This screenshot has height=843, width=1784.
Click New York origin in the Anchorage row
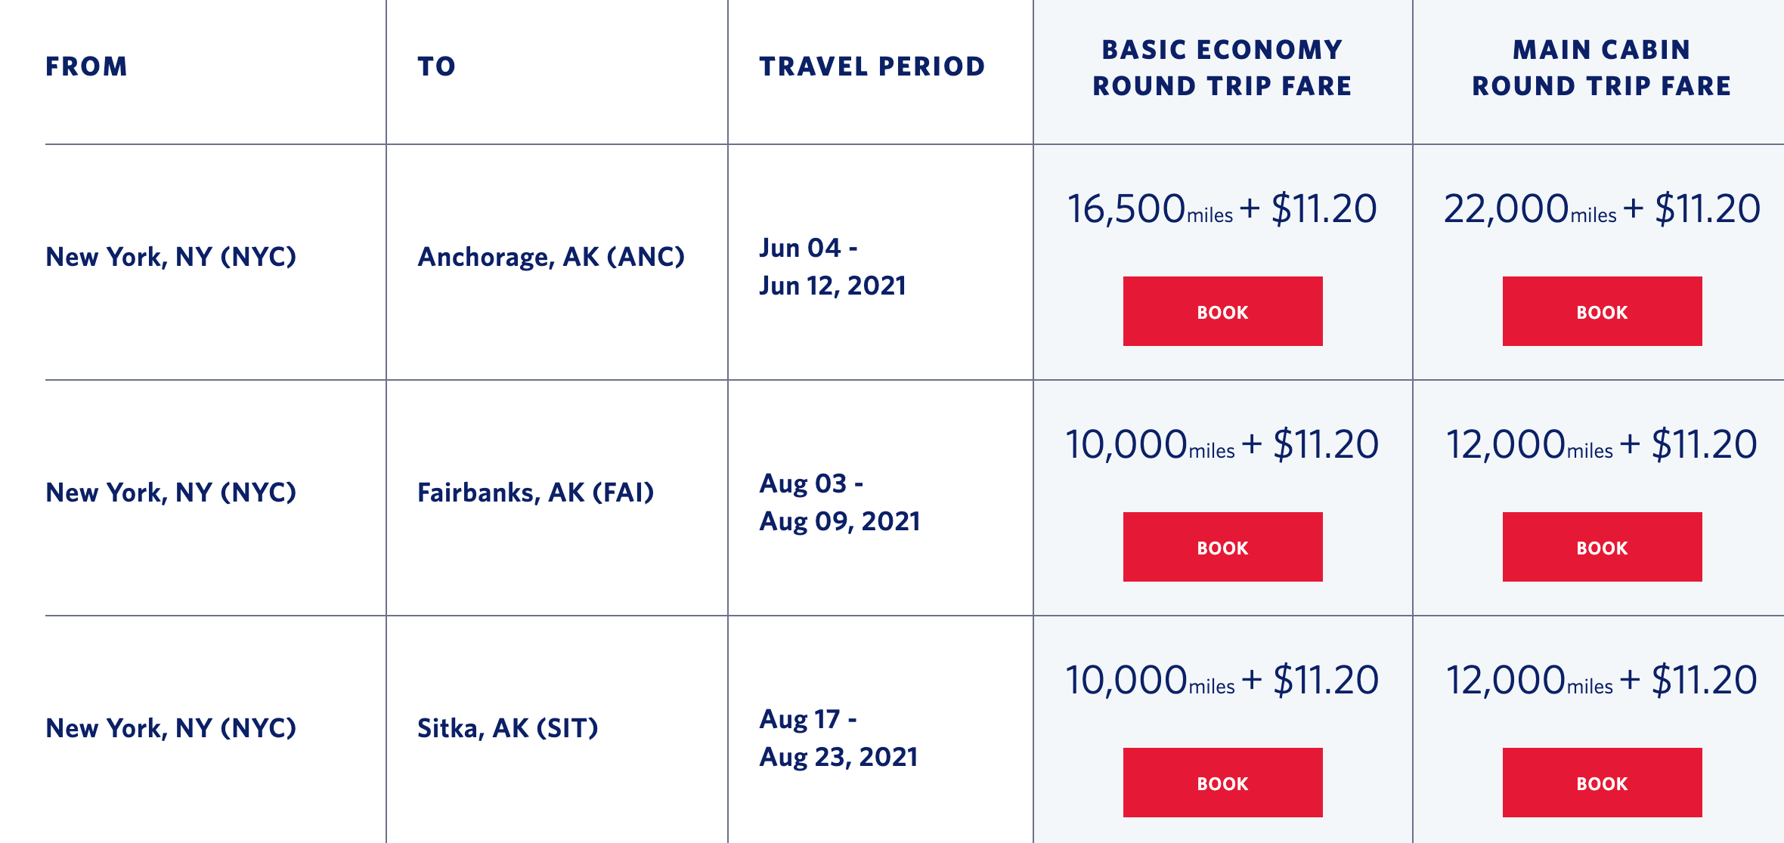coord(171,257)
